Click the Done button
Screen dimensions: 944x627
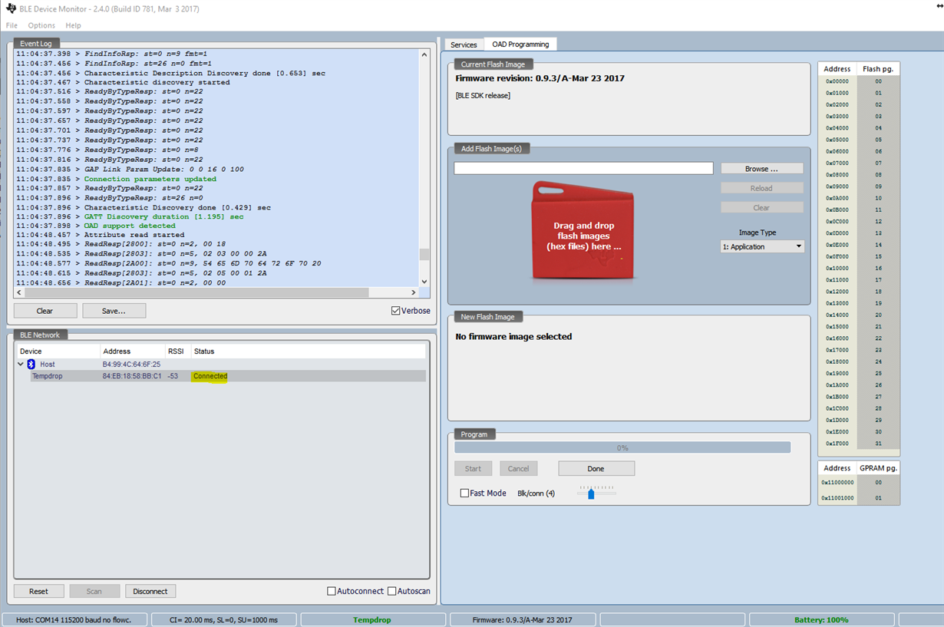coord(596,468)
